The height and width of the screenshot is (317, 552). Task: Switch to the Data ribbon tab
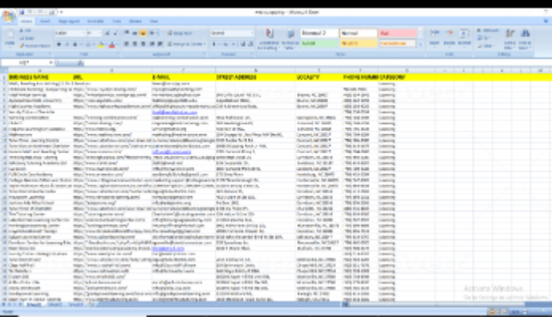coord(117,21)
